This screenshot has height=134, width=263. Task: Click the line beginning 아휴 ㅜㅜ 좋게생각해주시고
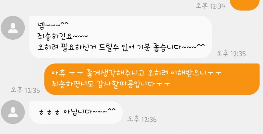[x=137, y=73]
